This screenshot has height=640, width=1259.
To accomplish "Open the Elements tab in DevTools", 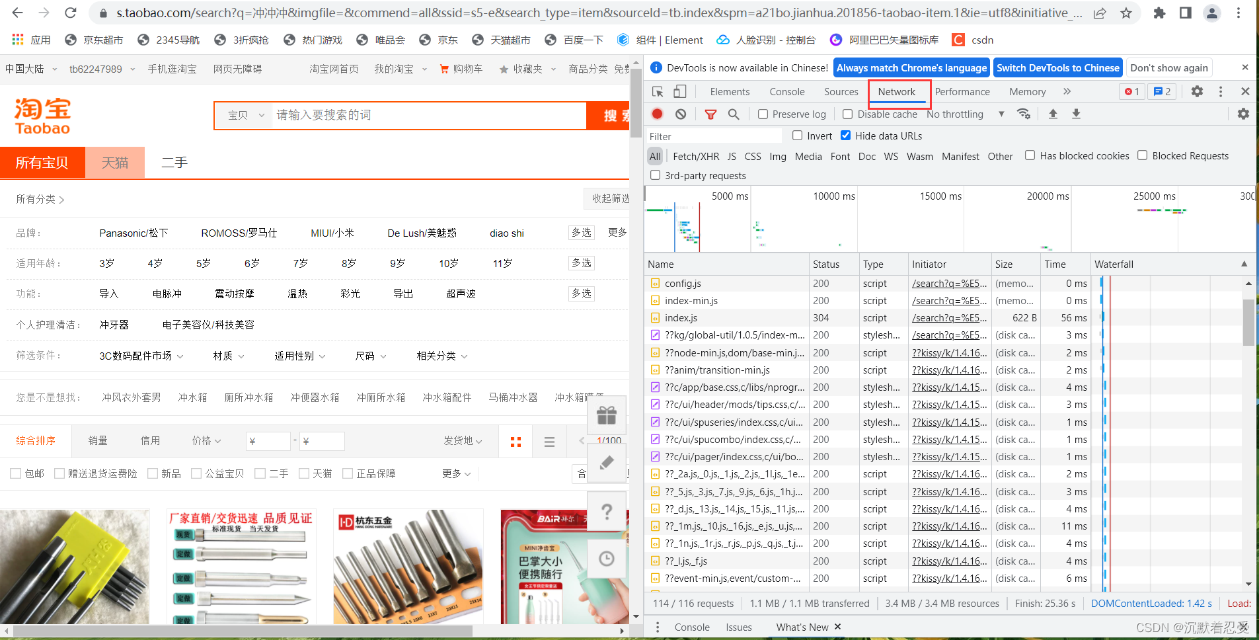I will [730, 92].
